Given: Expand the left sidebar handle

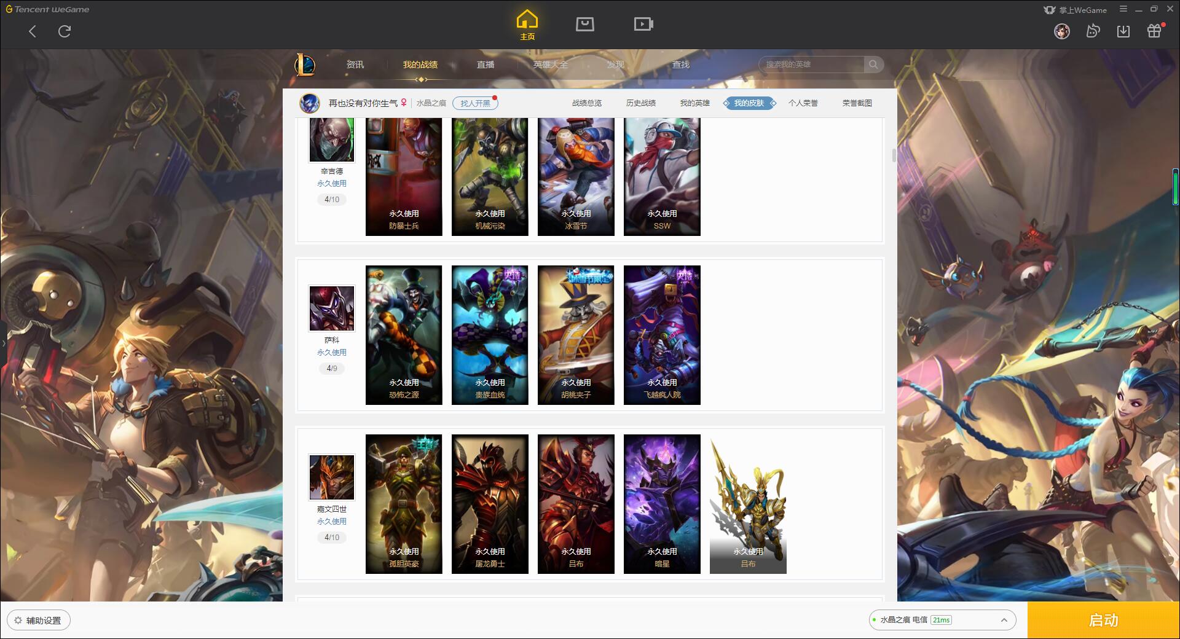Looking at the screenshot, I should click(3, 343).
